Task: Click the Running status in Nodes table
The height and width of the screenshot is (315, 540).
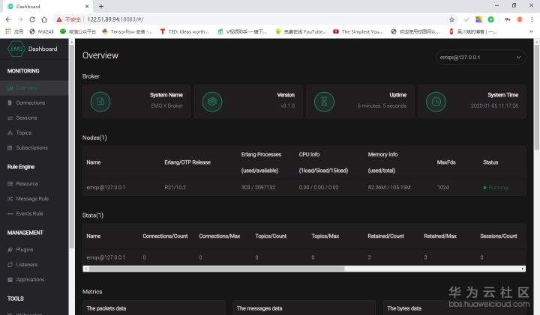Action: [496, 187]
